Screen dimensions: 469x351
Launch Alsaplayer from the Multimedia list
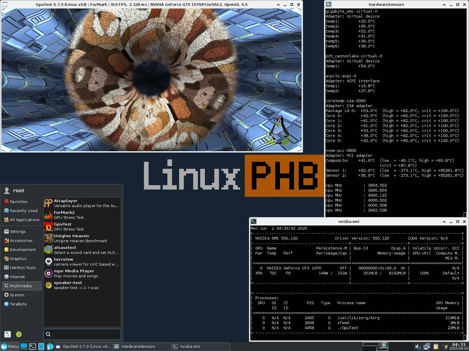point(82,203)
